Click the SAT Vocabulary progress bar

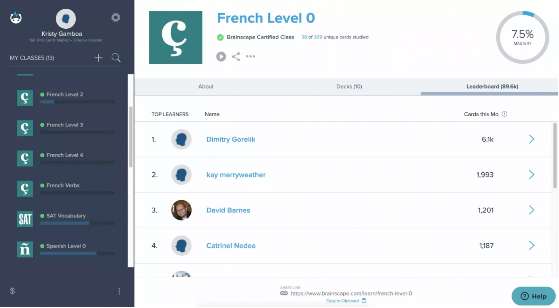77,224
